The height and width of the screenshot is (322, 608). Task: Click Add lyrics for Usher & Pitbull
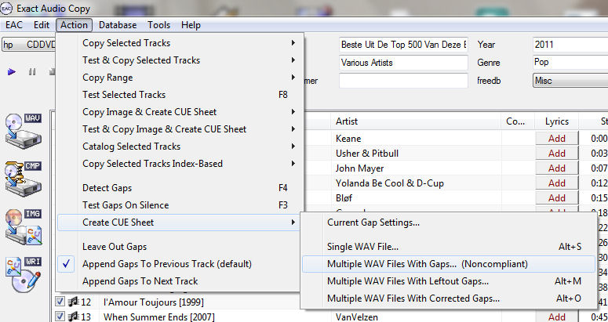(557, 154)
